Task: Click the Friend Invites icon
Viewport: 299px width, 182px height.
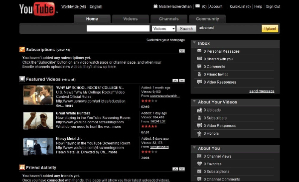Action: (199, 74)
